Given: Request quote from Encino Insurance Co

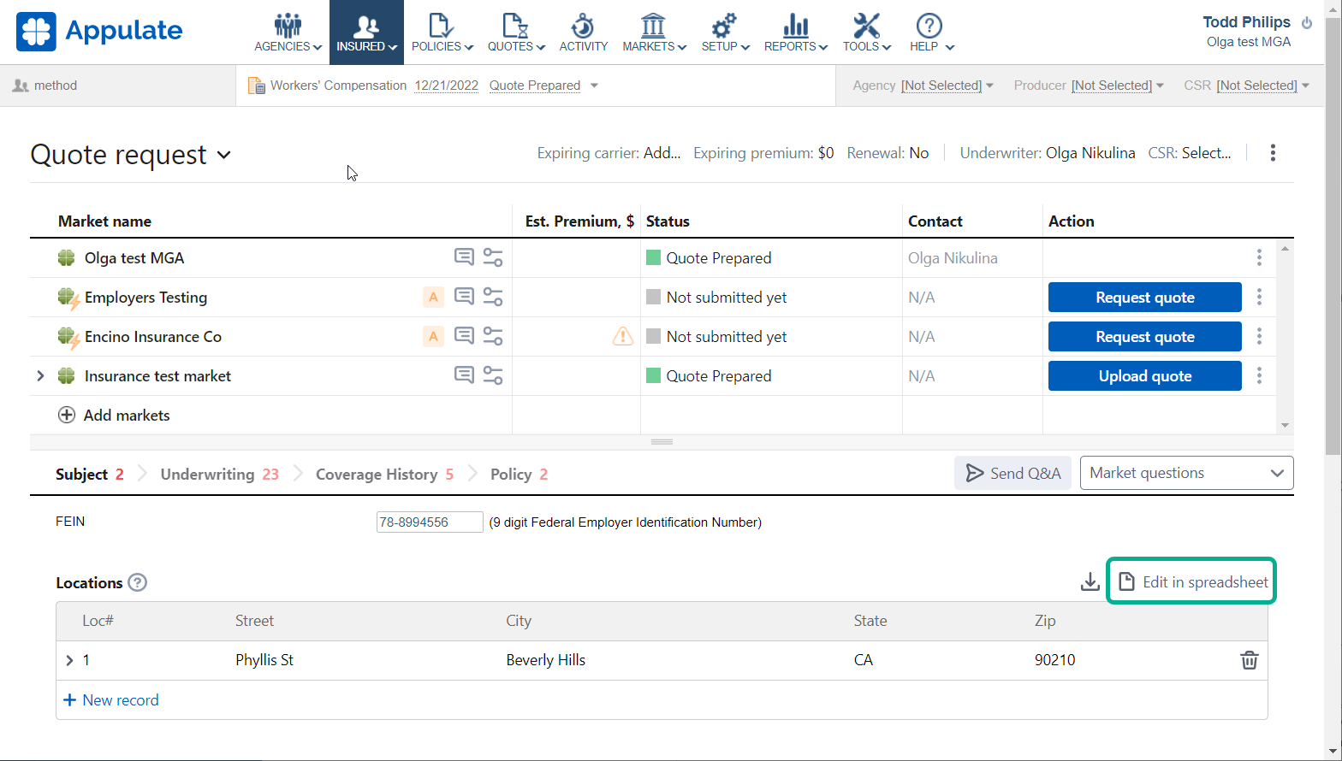Looking at the screenshot, I should click(x=1145, y=337).
